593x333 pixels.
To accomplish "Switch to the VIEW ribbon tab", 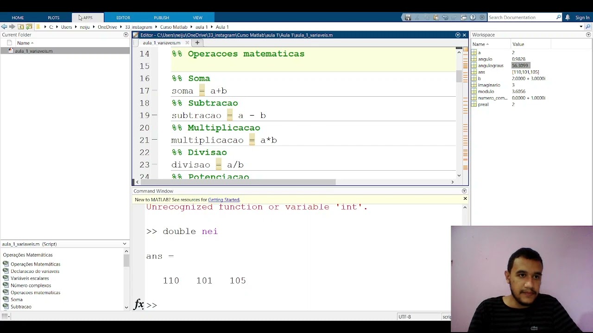I will [x=197, y=18].
